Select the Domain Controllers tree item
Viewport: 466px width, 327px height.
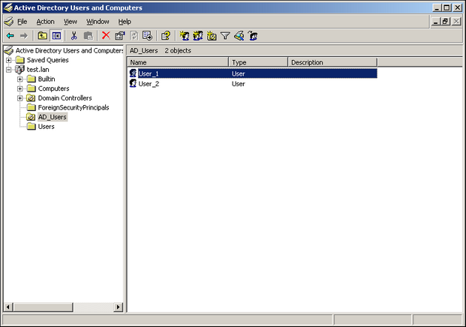click(x=65, y=98)
